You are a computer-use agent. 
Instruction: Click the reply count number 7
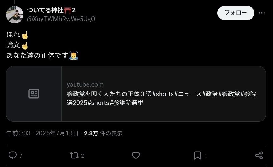[x=21, y=156]
